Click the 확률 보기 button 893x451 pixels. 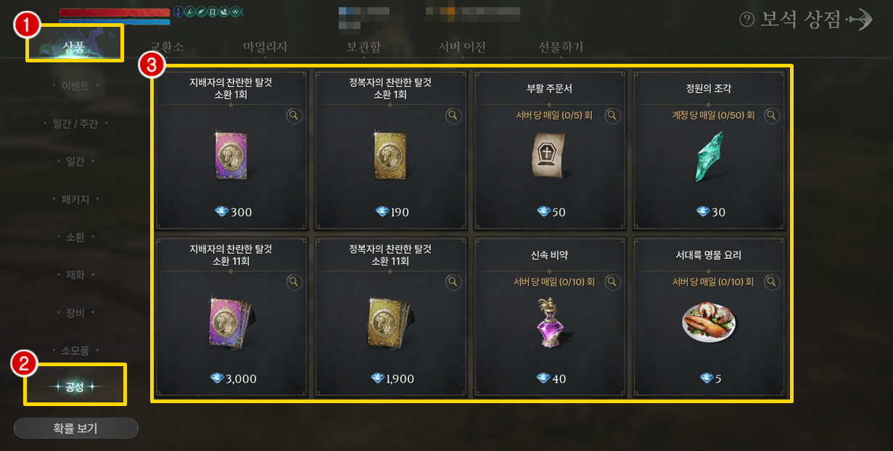point(75,429)
